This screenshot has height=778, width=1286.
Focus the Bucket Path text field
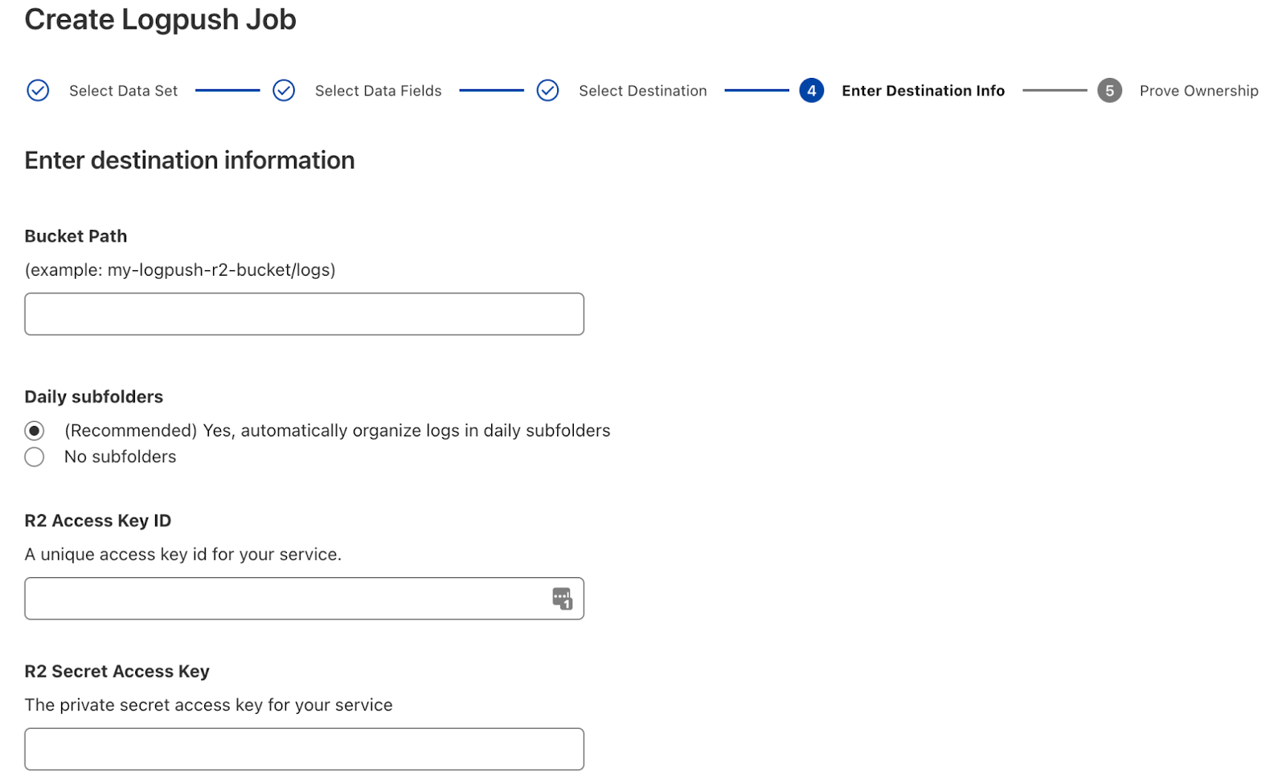[x=304, y=314]
